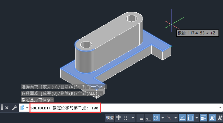Open isometric drafting plane dropdown
223x123 pixels.
point(176,118)
